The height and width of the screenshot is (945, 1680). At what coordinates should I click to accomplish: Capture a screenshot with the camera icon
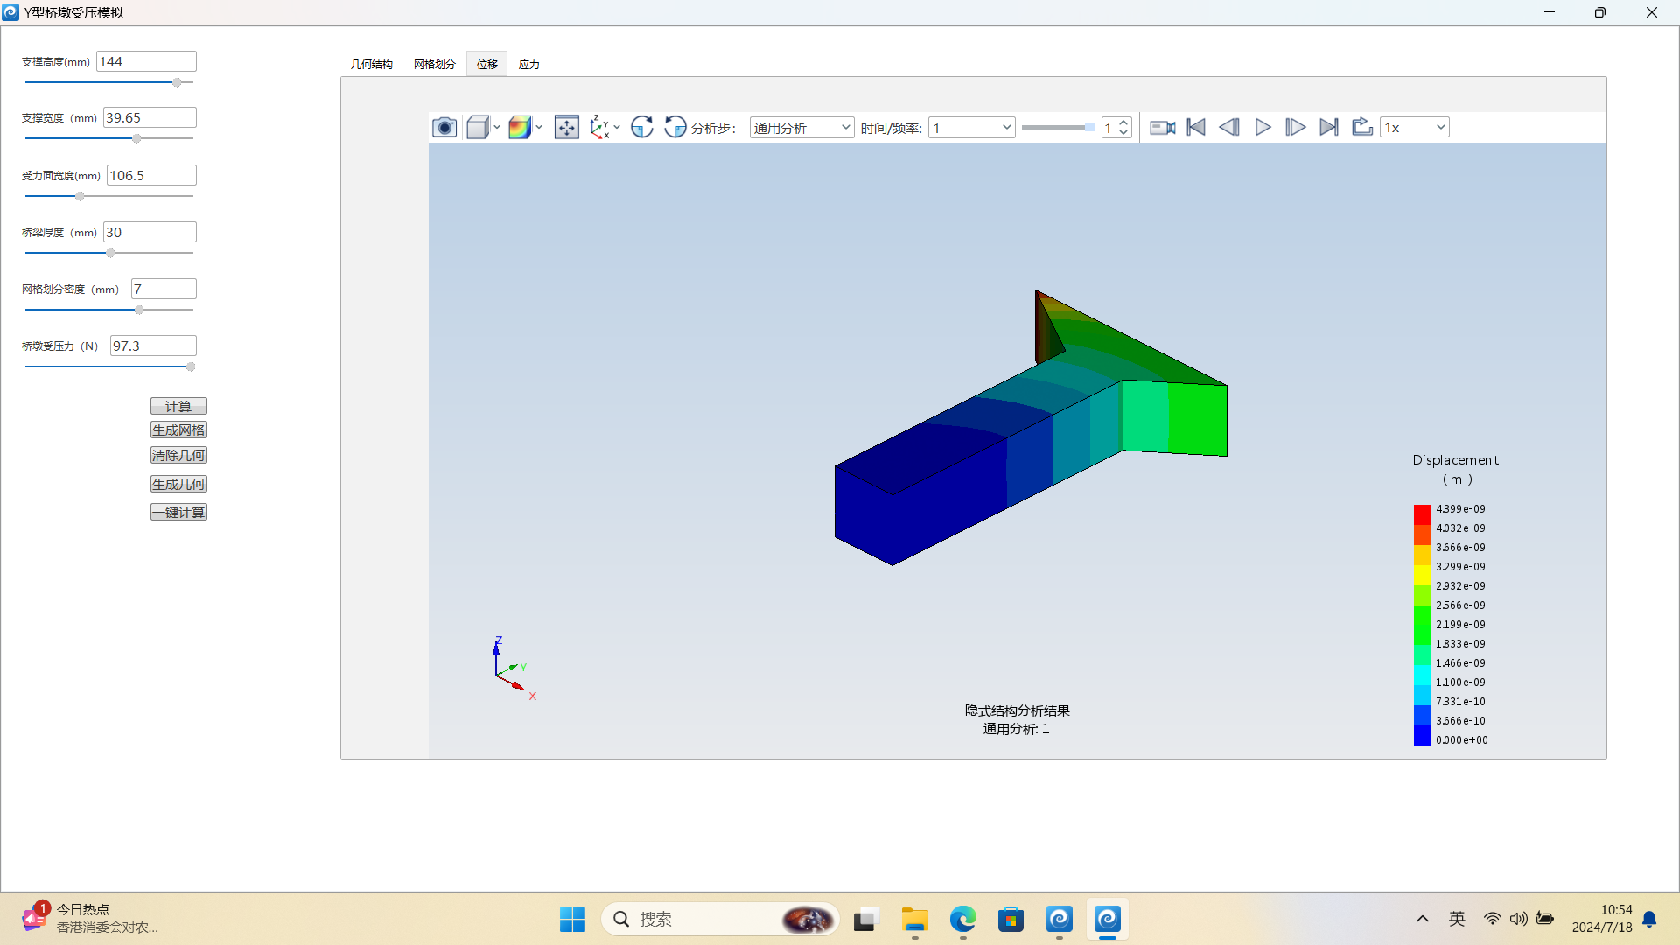[444, 128]
